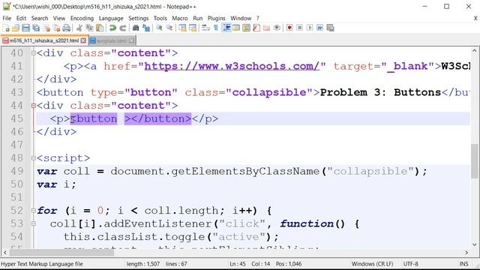
Task: Click the Close document toolbar icon
Action: (x=46, y=28)
